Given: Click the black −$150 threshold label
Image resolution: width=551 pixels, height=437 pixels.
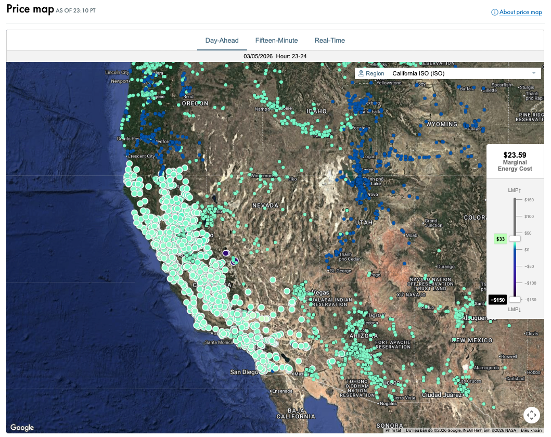Looking at the screenshot, I should (497, 300).
